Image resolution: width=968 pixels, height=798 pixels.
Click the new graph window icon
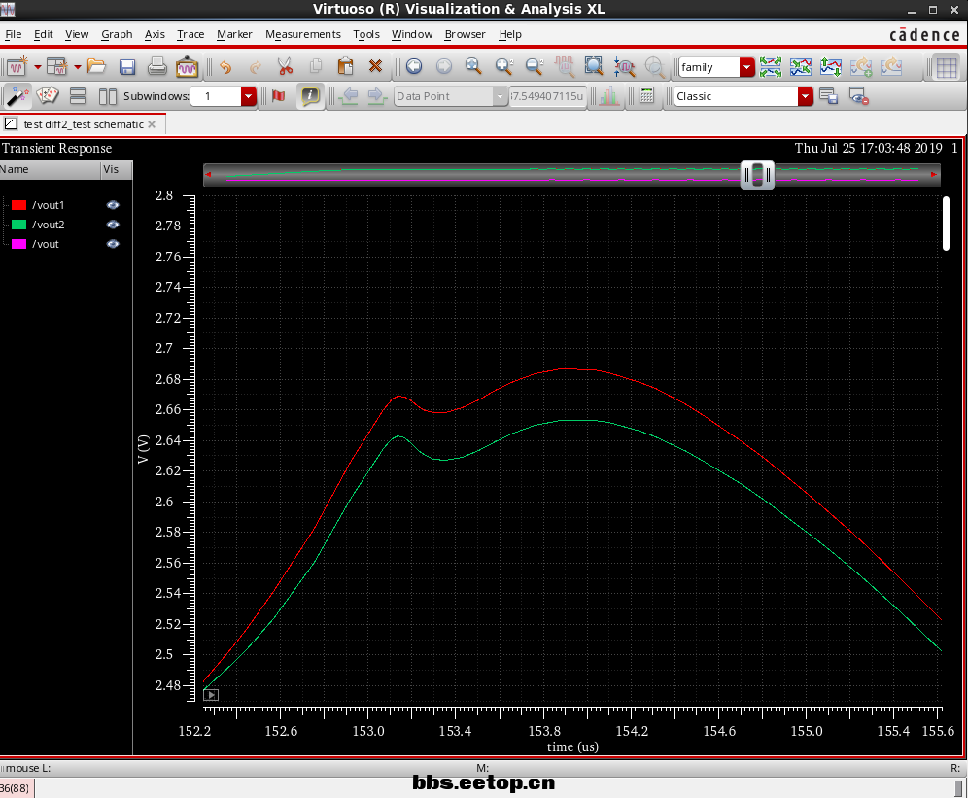pos(17,67)
